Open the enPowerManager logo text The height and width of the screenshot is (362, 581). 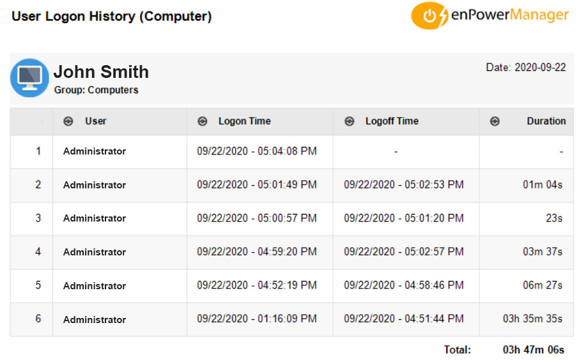click(509, 15)
